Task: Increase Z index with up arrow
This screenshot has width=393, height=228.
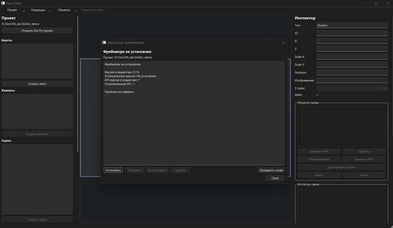Action: pyautogui.click(x=379, y=88)
